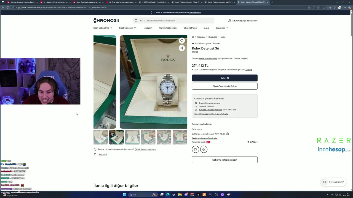Go to Chrono24 logo homepage
Image resolution: width=353 pixels, height=198 pixels.
[x=106, y=20]
